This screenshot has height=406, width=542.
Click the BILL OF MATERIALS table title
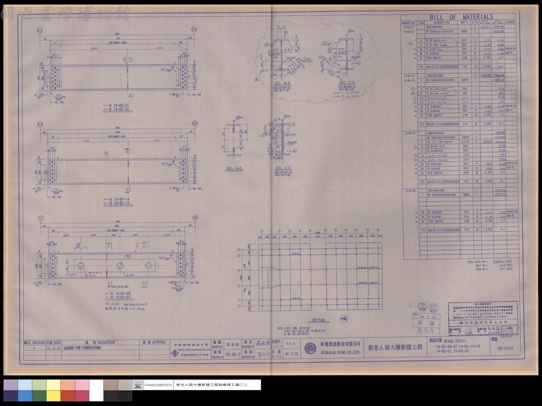[x=461, y=17]
